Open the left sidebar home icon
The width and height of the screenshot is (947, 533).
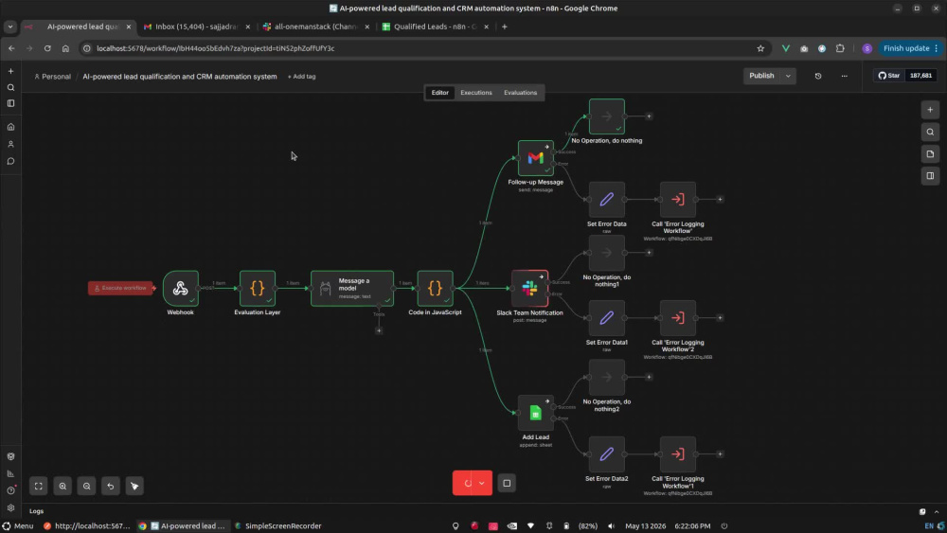click(x=10, y=127)
